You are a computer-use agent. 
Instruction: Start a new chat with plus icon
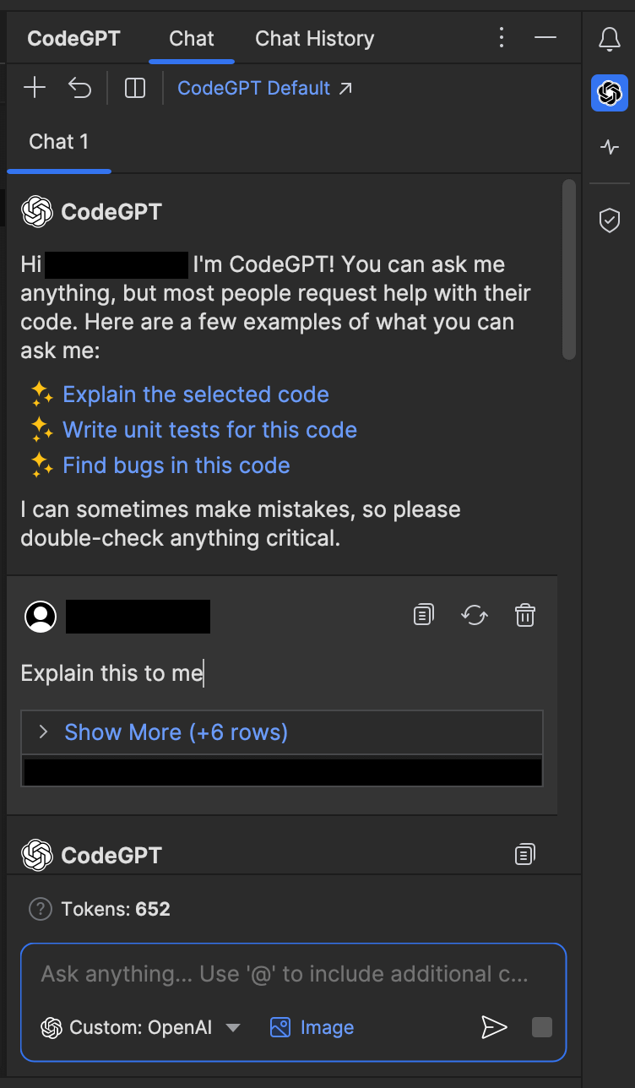point(35,88)
